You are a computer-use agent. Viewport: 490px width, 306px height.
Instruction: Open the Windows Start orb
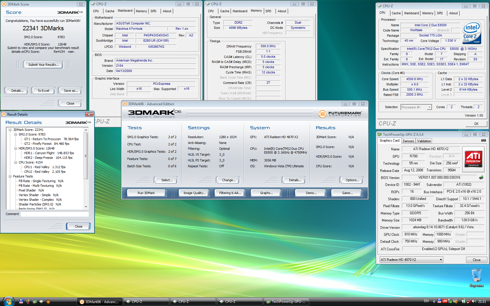[x=9, y=301]
